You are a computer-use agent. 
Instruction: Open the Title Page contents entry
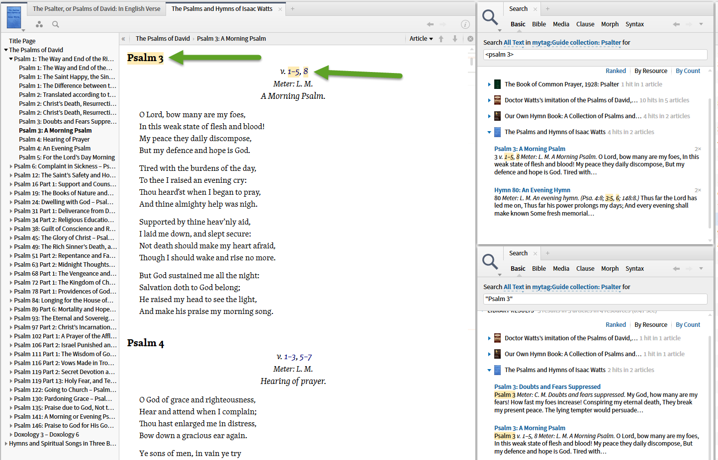point(22,41)
